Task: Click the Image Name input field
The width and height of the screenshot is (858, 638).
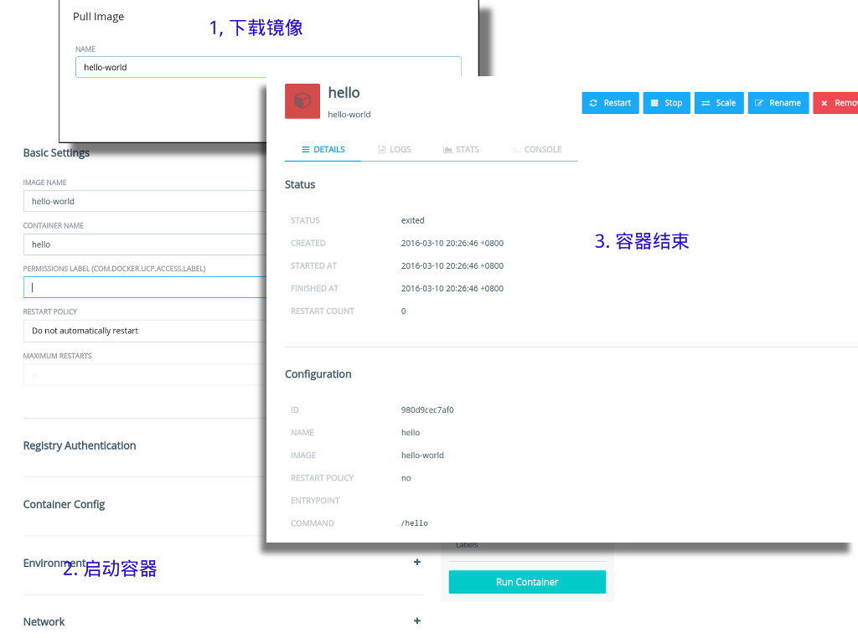Action: pos(144,201)
